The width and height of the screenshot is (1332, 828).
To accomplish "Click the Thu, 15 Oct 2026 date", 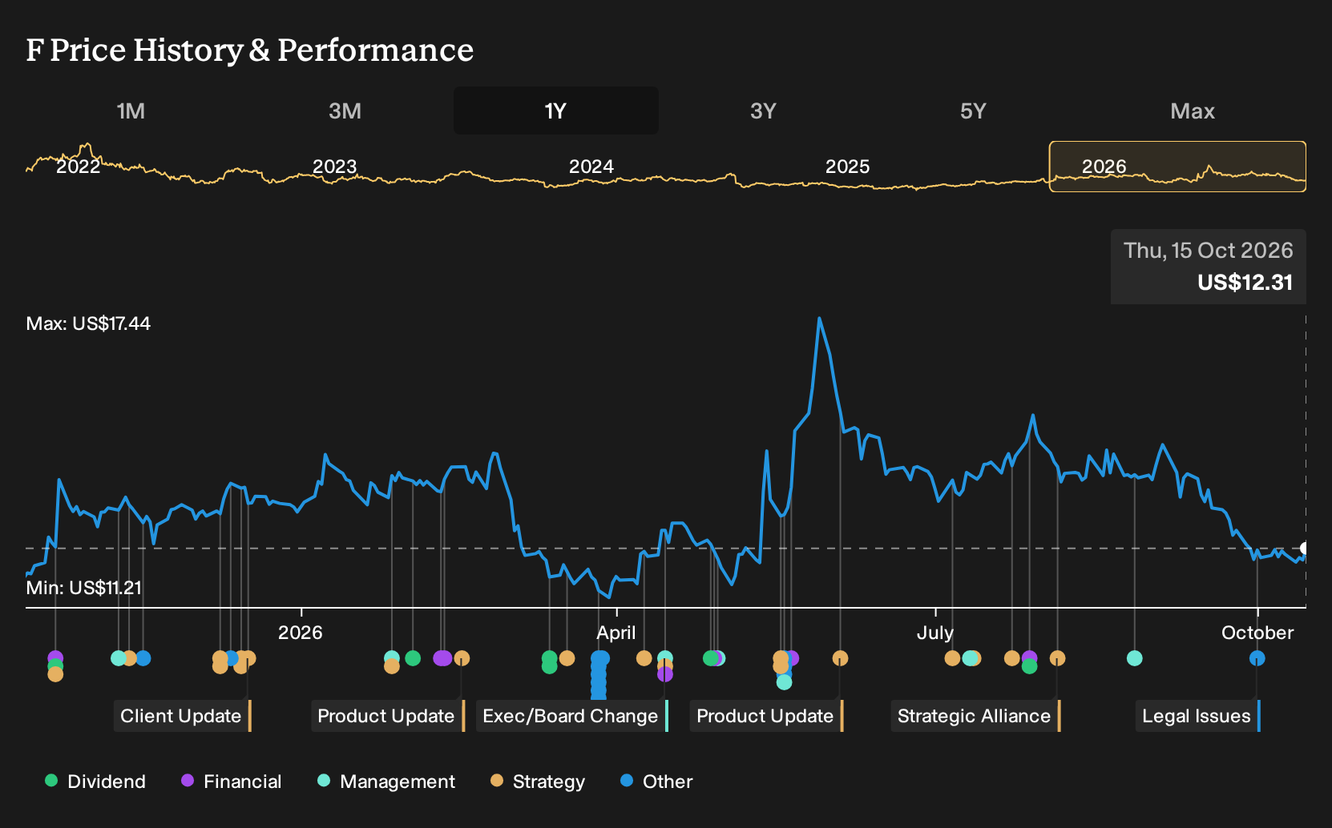I will click(x=1209, y=251).
